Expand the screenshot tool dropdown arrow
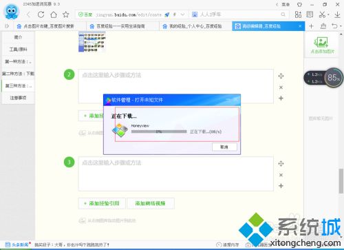The image size is (344, 250). [328, 15]
